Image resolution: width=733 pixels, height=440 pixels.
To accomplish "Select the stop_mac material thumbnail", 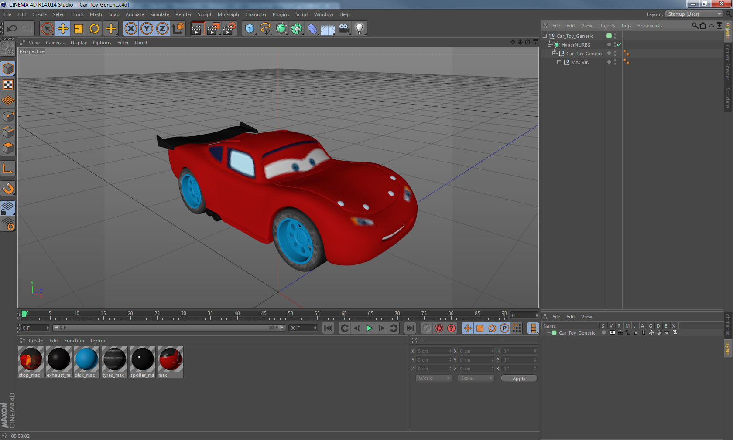I will 31,362.
